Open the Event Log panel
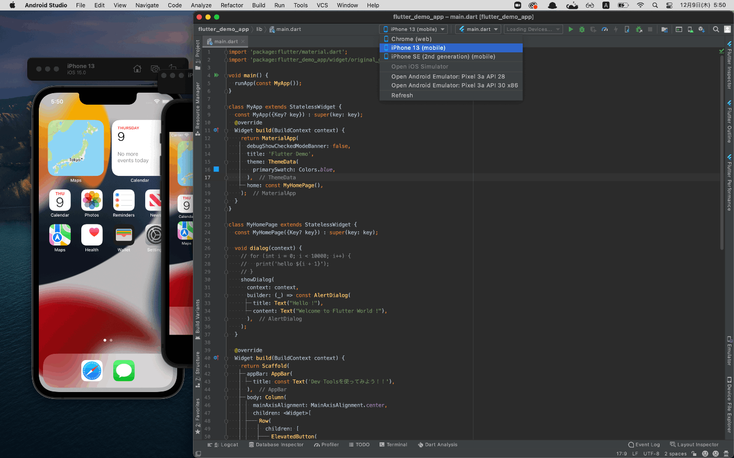Image resolution: width=734 pixels, height=458 pixels. coord(644,445)
